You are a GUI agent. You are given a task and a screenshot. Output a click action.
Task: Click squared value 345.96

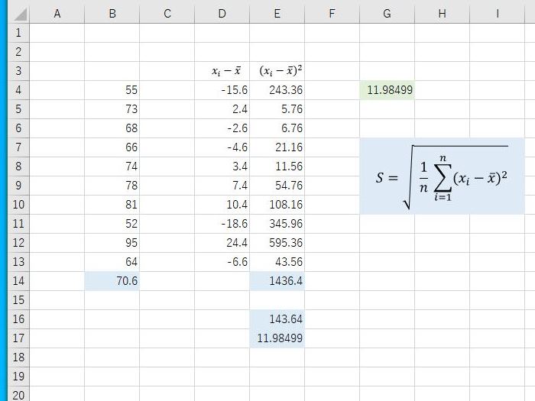(277, 224)
